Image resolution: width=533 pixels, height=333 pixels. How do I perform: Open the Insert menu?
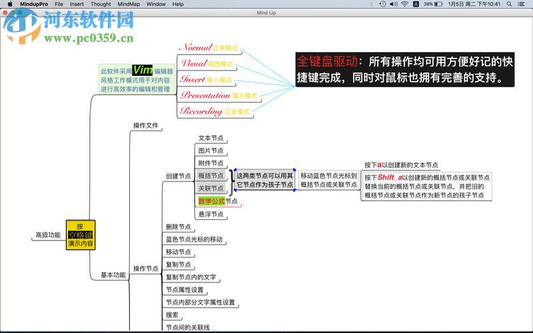click(77, 4)
